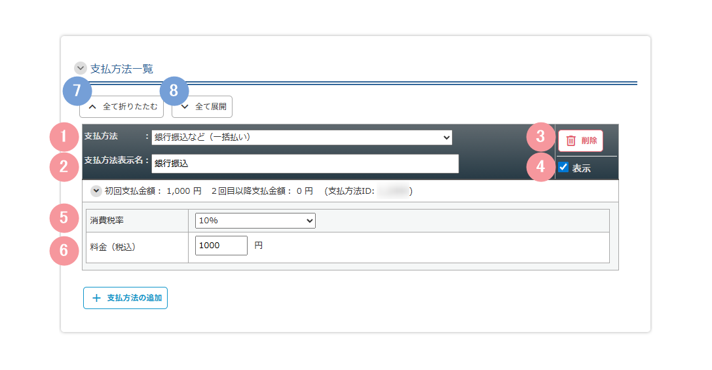Open the 消費税率 10% dropdown
712x370 pixels.
(x=255, y=221)
